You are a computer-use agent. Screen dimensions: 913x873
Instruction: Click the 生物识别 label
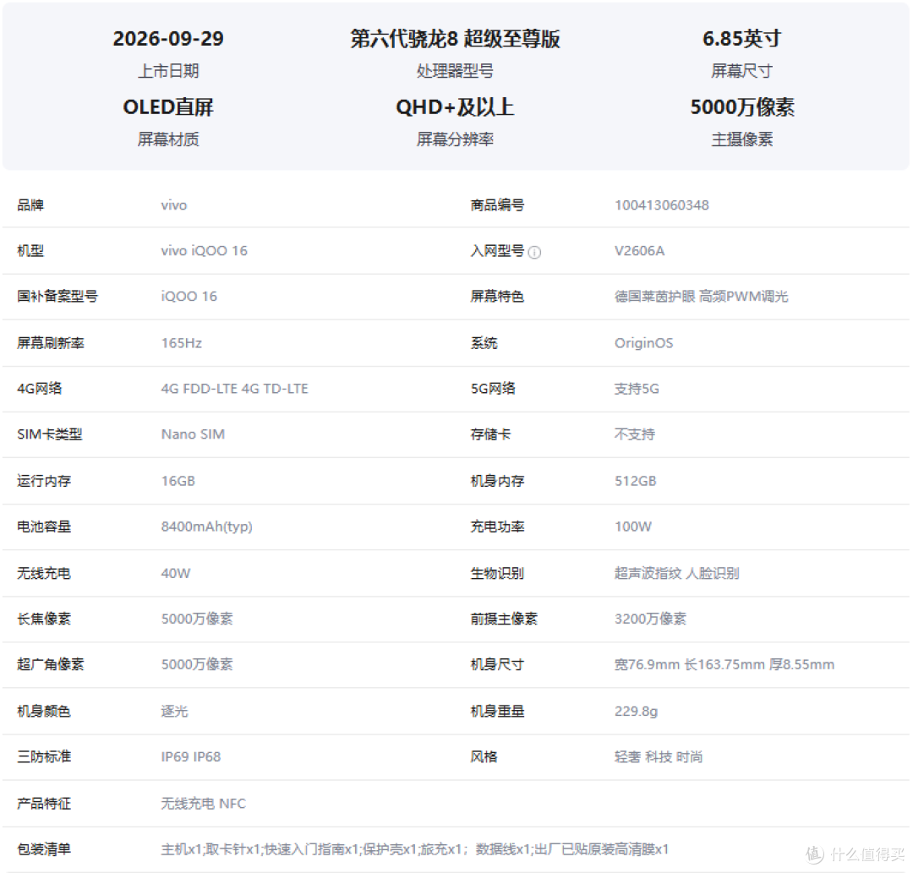point(497,573)
